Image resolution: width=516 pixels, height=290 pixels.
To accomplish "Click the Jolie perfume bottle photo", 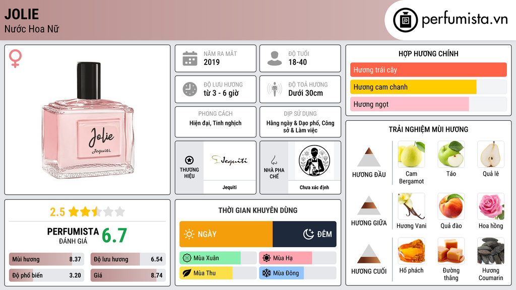I will (x=88, y=120).
